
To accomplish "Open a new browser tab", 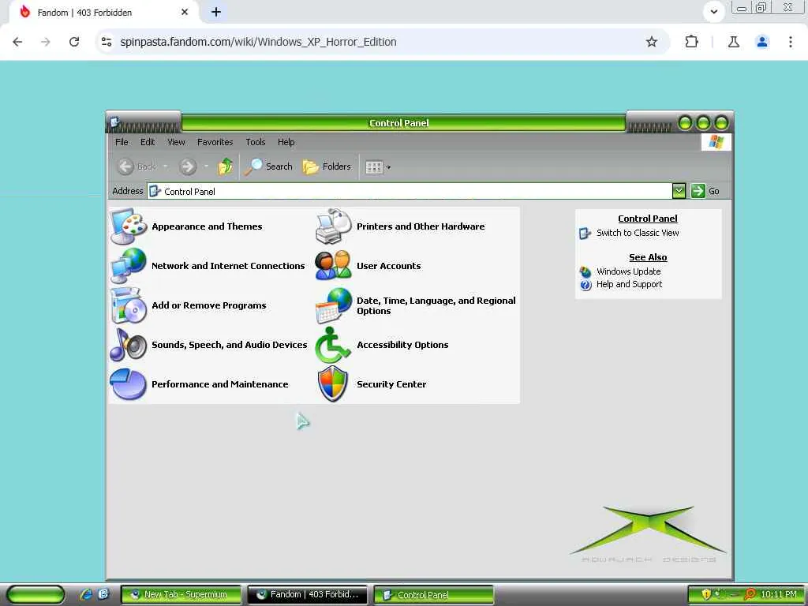I will click(x=216, y=12).
